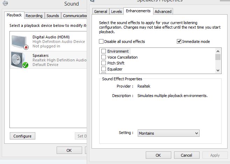Click Configure button in Sound window
Screen dimensions: 230x164
(22, 136)
